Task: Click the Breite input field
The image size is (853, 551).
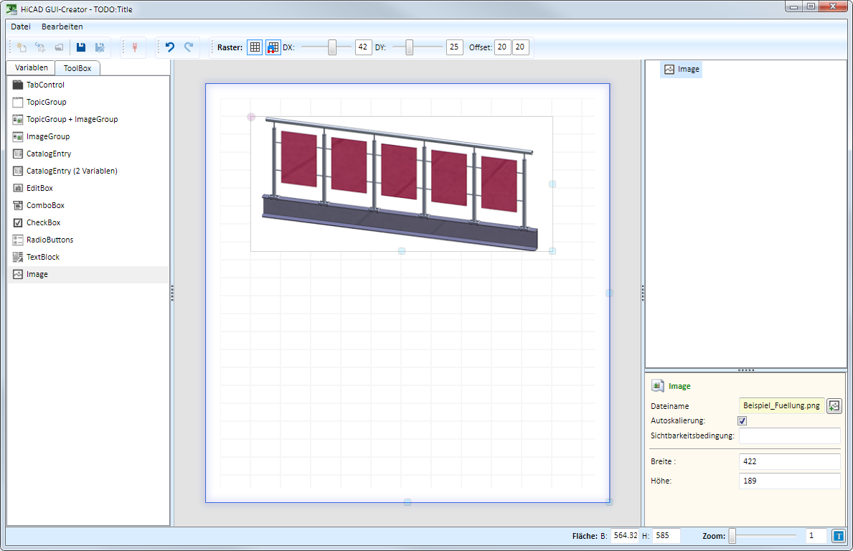Action: (x=789, y=461)
